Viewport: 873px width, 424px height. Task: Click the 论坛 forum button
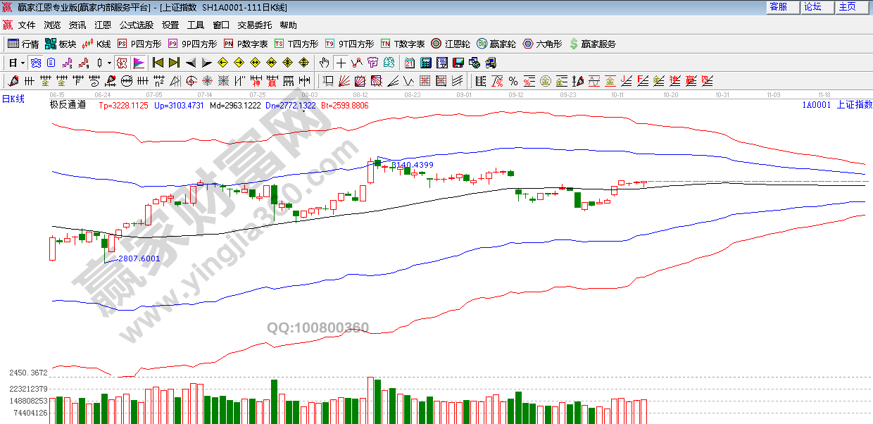(812, 7)
